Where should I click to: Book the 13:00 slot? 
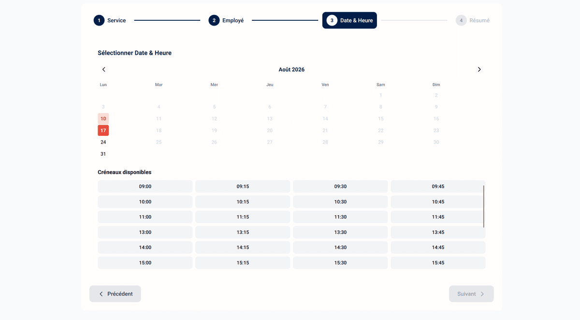pos(145,232)
